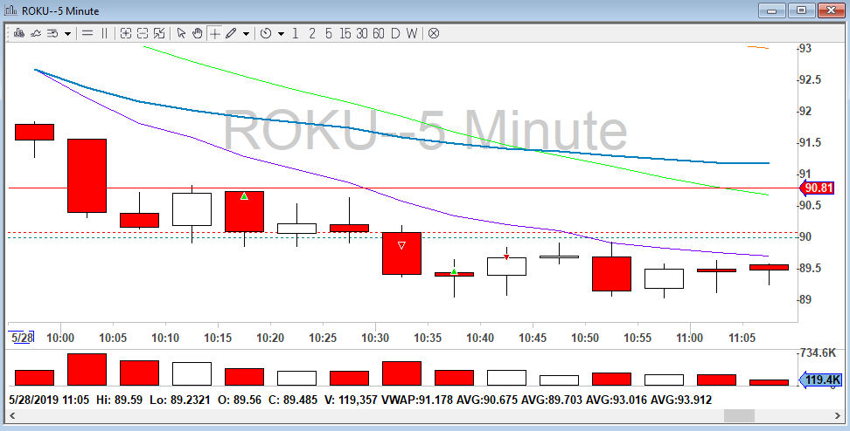Open the indicators line-study icon
Viewport: 850px width, 431px height.
pos(36,33)
